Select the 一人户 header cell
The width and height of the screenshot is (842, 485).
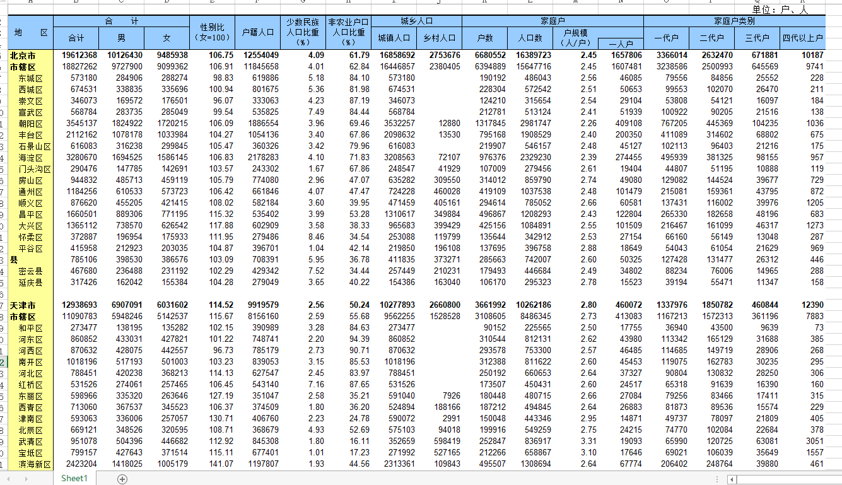(x=621, y=44)
